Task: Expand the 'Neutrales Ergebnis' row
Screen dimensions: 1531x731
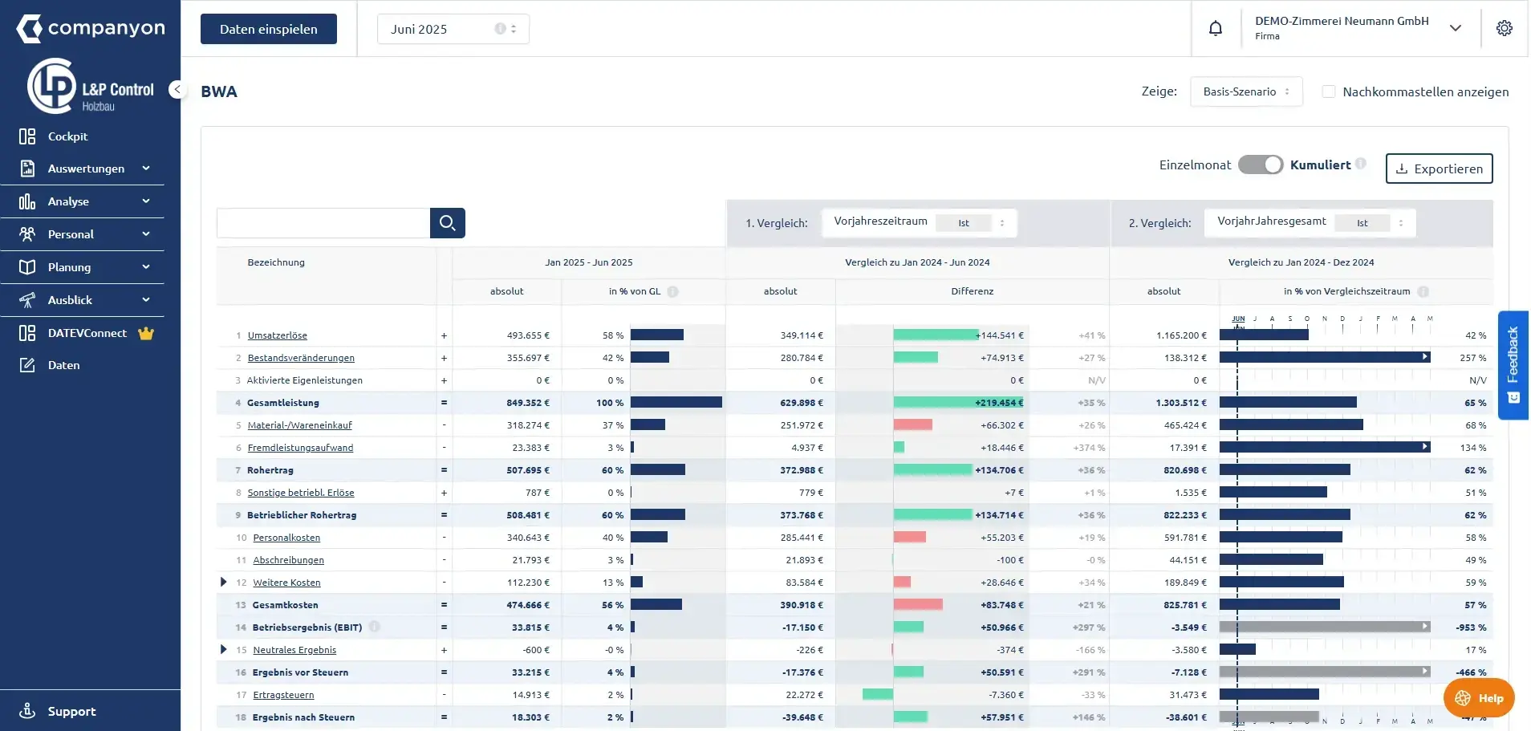Action: [224, 649]
